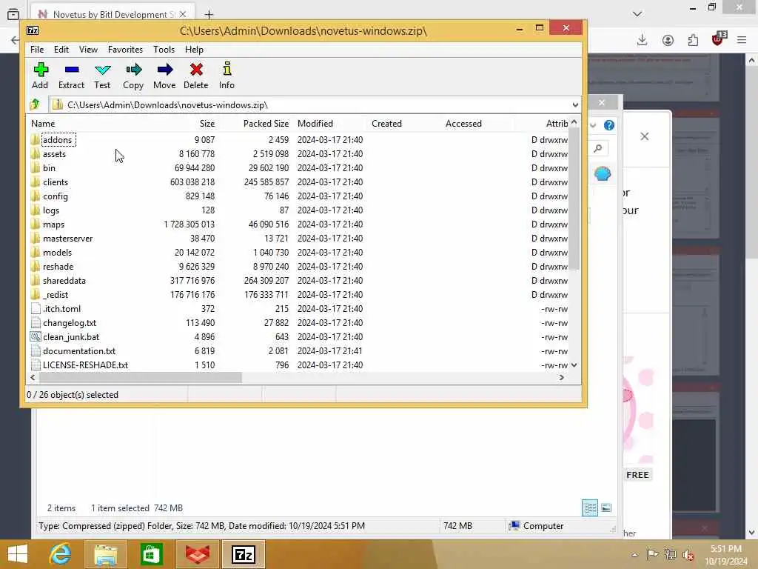758x569 pixels.
Task: Select the models folder
Action: [x=57, y=252]
